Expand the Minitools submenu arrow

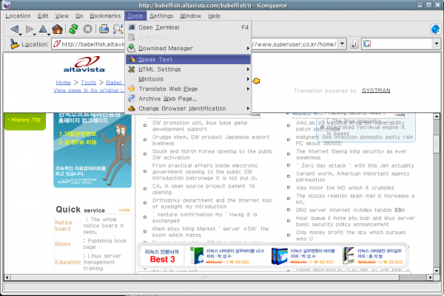pyautogui.click(x=248, y=79)
